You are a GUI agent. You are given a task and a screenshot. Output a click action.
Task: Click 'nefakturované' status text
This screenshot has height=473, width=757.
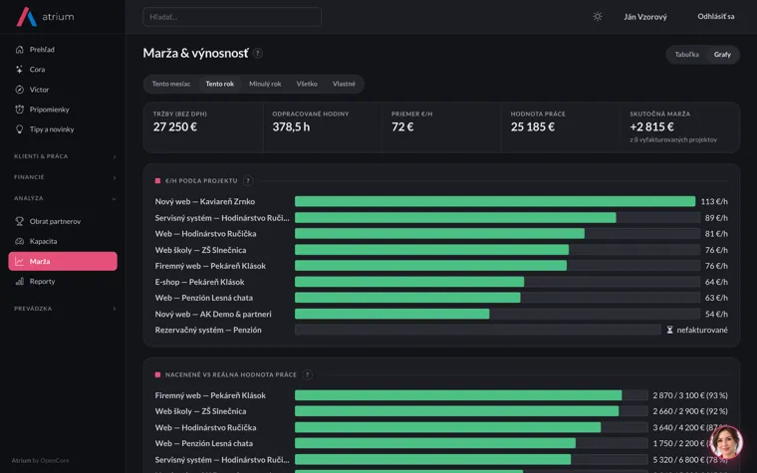click(x=702, y=331)
